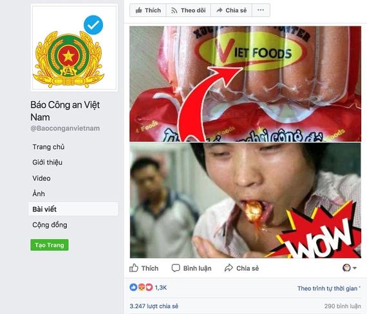Open the Video section in sidebar

click(41, 179)
